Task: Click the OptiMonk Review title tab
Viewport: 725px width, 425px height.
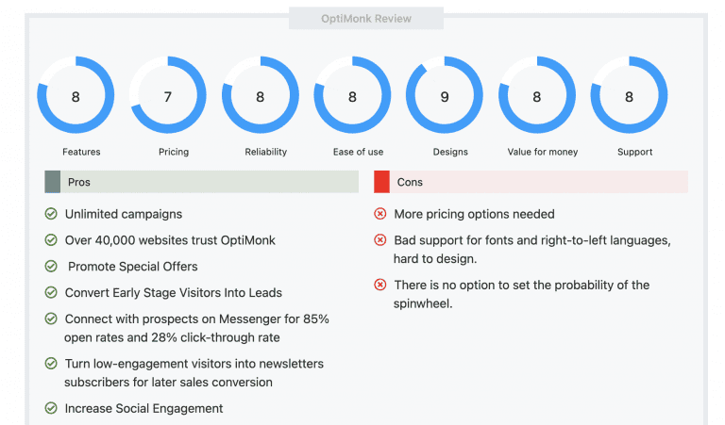Action: pos(366,19)
